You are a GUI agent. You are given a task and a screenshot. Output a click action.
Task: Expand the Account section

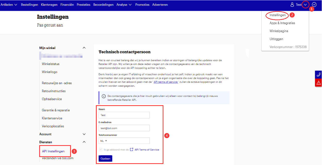click(x=84, y=134)
